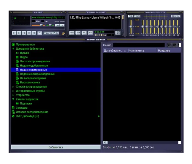Viewport: 192px width, 164px height.
Task: Sort by Дата обновле... column header
Action: click(x=115, y=51)
